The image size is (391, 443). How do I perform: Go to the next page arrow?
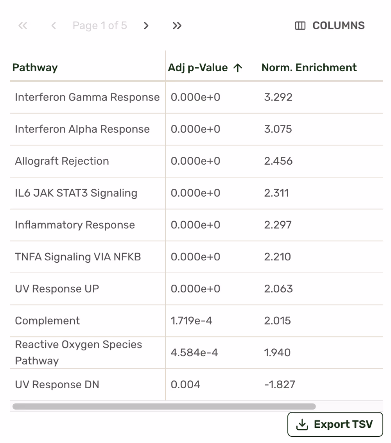(146, 26)
